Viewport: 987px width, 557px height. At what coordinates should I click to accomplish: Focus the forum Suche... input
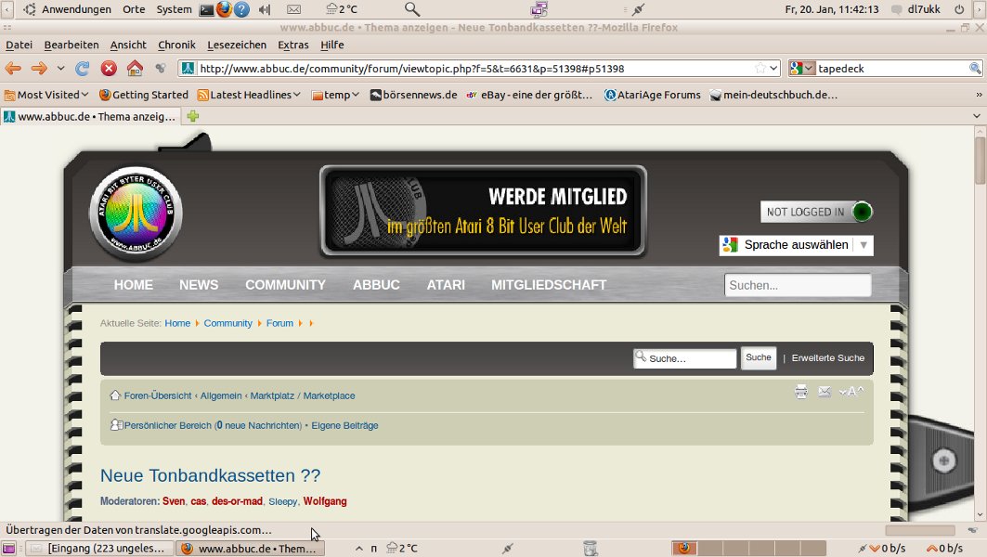[x=685, y=358]
